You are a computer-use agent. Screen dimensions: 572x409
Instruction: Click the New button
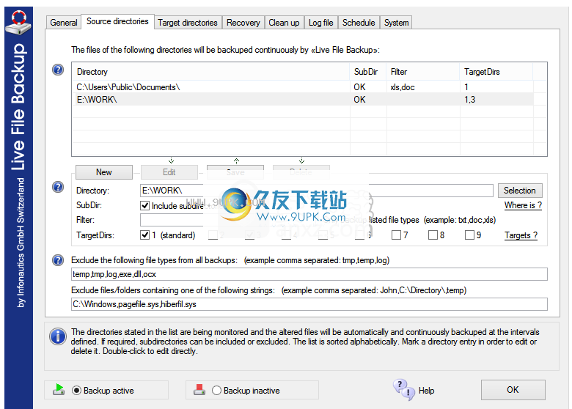(104, 172)
